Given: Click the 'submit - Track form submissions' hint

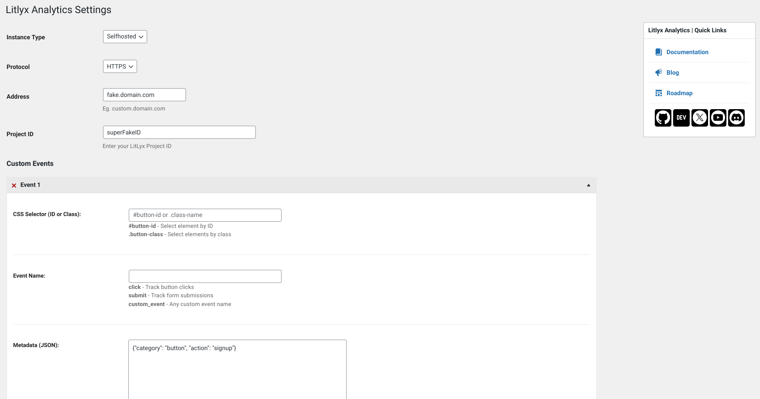Looking at the screenshot, I should tap(171, 296).
